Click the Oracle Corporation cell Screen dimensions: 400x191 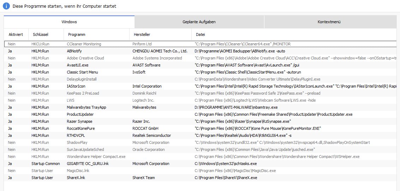(149, 149)
